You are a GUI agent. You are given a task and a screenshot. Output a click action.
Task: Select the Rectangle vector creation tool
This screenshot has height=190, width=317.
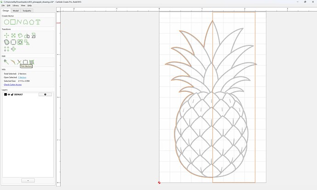click(x=13, y=22)
